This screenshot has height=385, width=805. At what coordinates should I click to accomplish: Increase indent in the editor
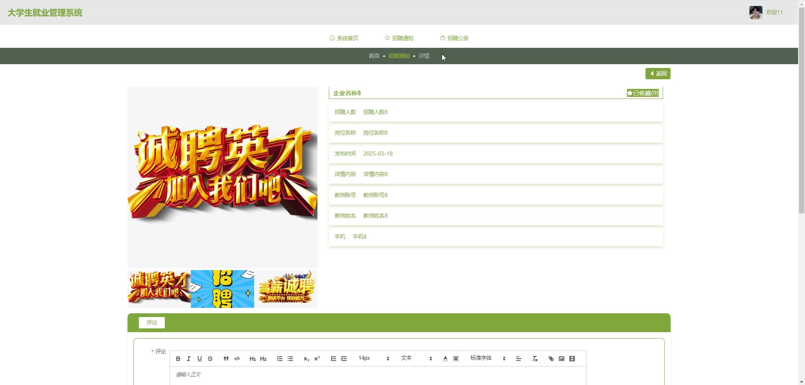[344, 359]
